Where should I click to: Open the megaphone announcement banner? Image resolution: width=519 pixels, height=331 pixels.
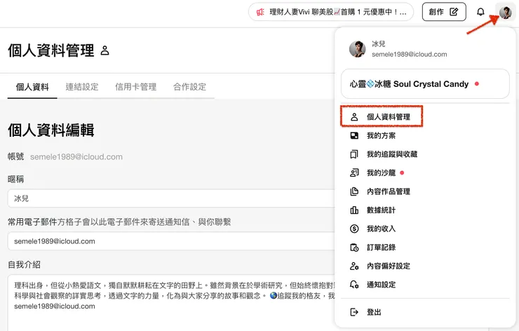pyautogui.click(x=330, y=12)
